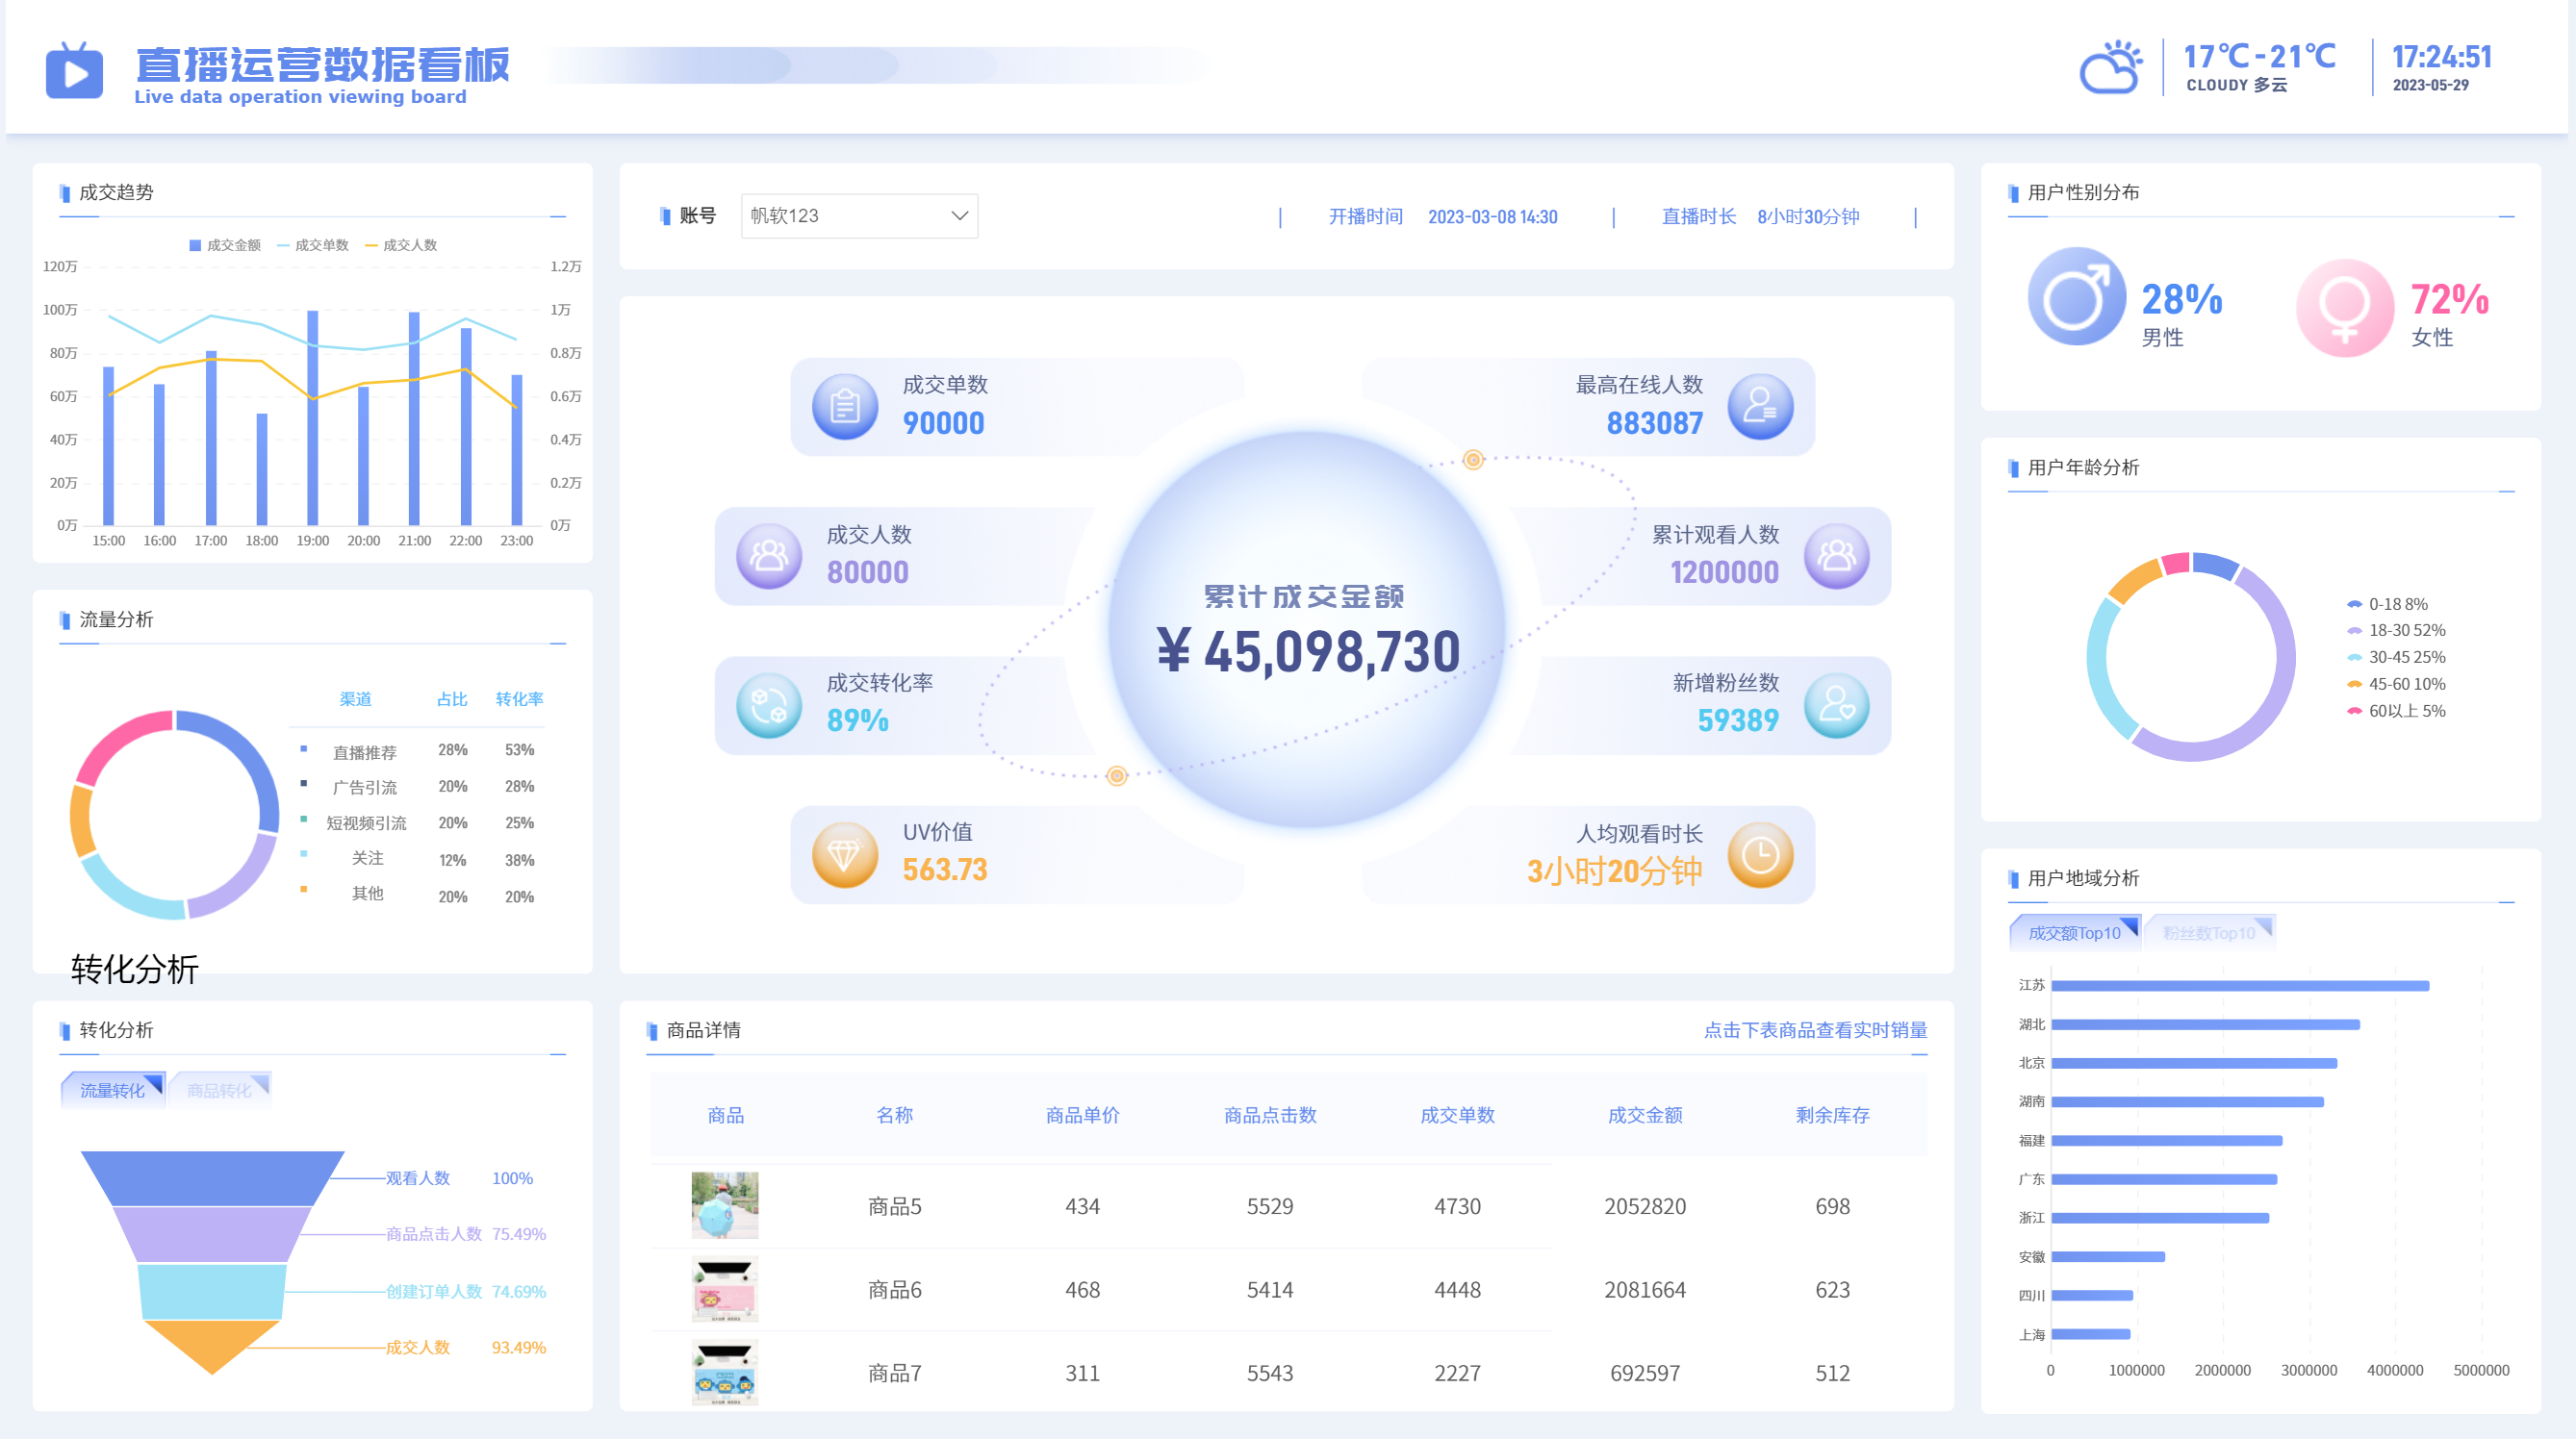Click the 人均观看时长 clock icon
The width and height of the screenshot is (2576, 1439).
(x=1760, y=855)
